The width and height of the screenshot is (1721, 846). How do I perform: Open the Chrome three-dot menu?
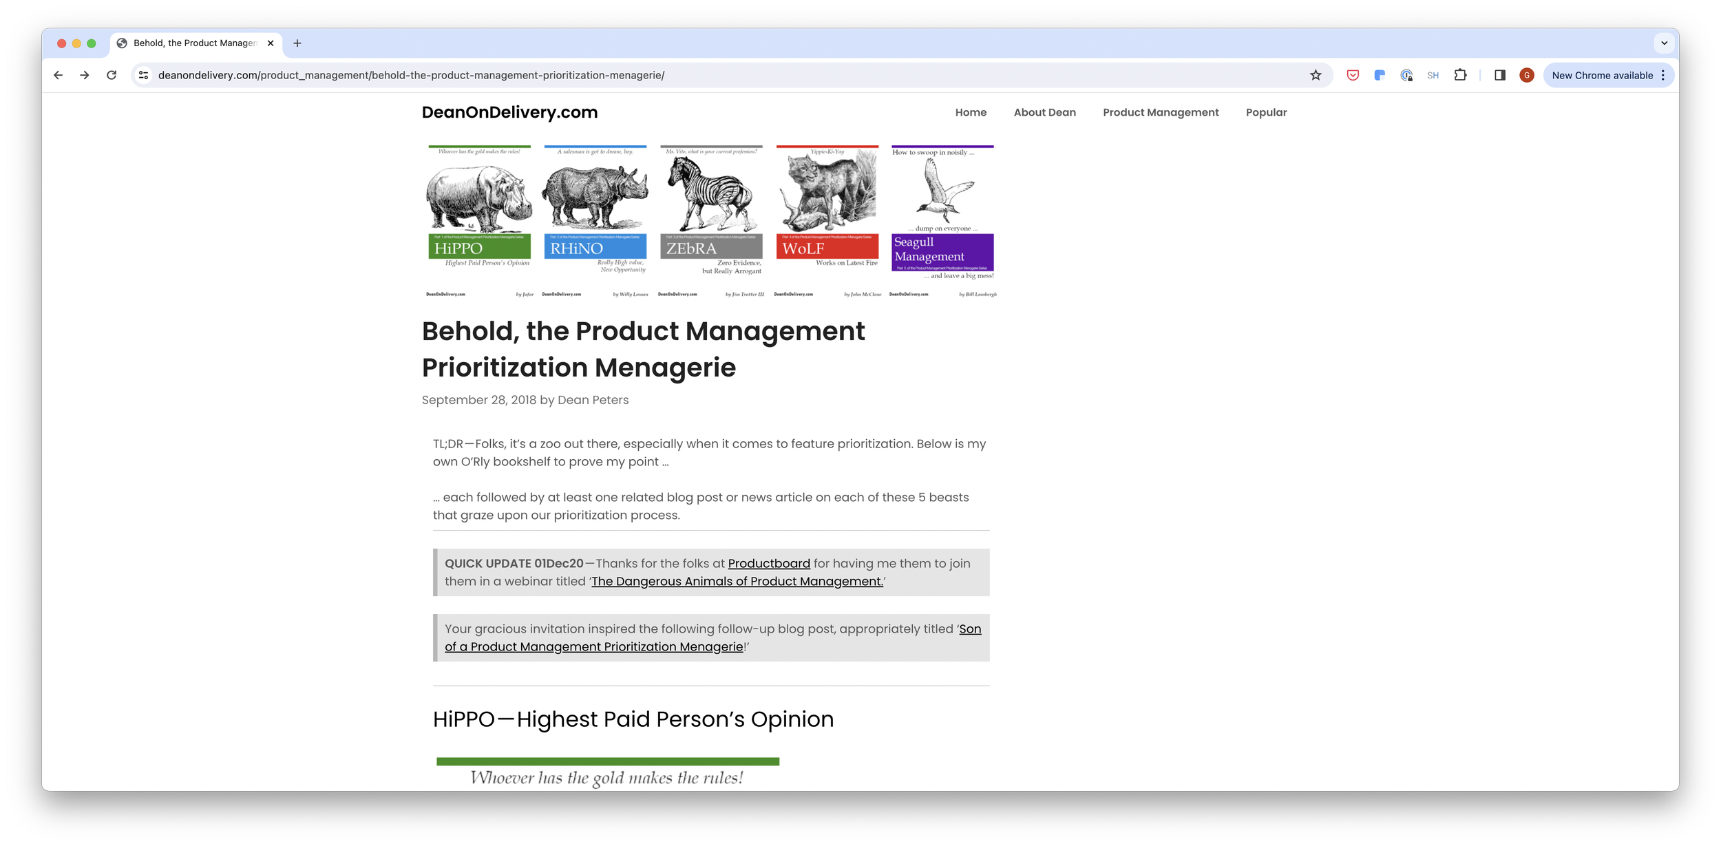[1664, 75]
